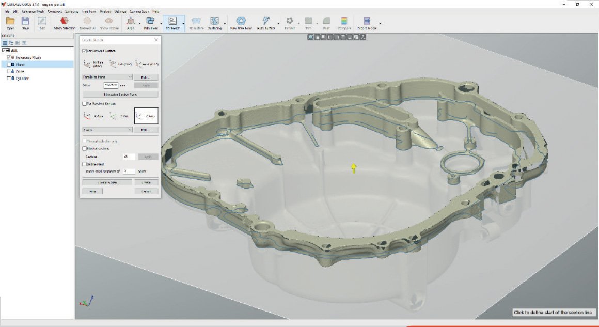Click the ignore small segments points field
This screenshot has width=599, height=327.
tap(129, 172)
